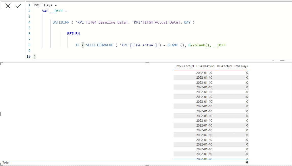Click the ITG4 actual column header
This screenshot has width=292, height=166.
coord(224,66)
